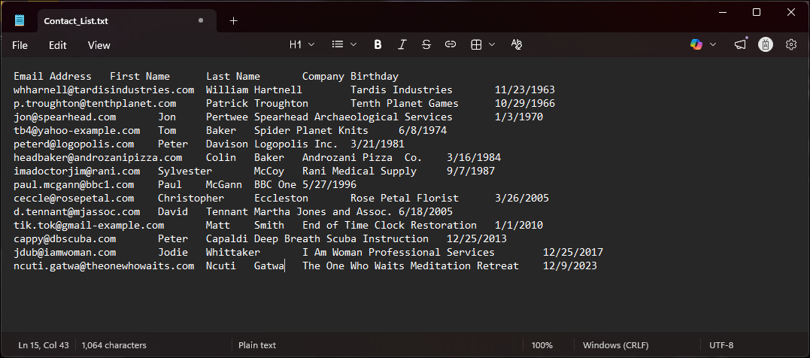Viewport: 810px width, 358px height.
Task: Click the email whharnell@tardisindustries.com
Action: 104,90
